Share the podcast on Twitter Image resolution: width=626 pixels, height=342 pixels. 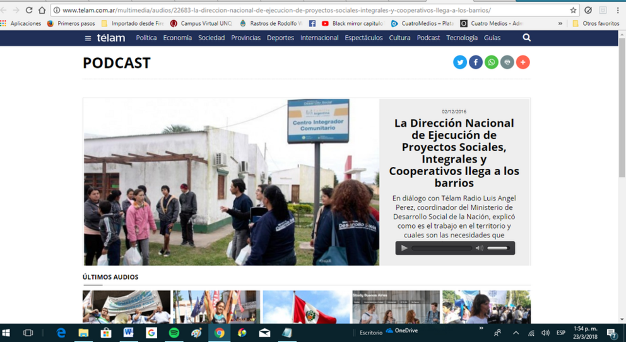point(460,62)
